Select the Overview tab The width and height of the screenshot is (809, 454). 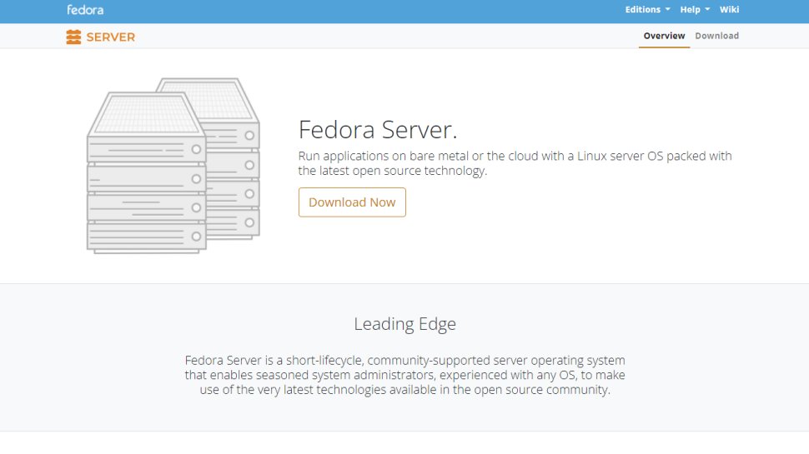[x=664, y=36]
